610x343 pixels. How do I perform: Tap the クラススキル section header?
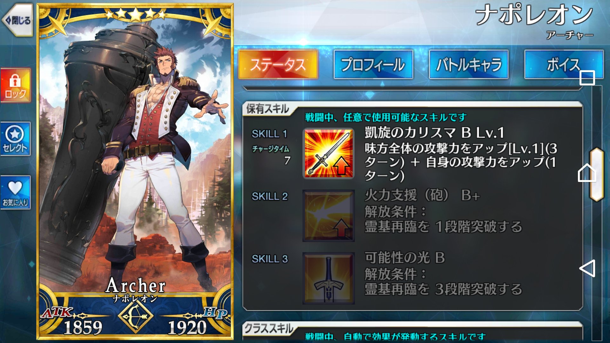(269, 328)
